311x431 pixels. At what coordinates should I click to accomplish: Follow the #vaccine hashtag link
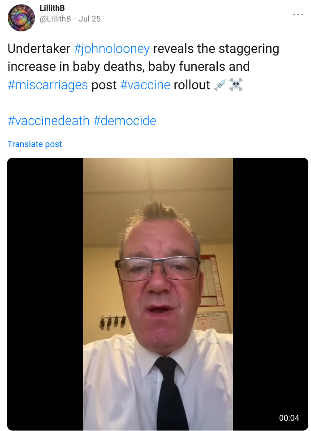[x=145, y=85]
